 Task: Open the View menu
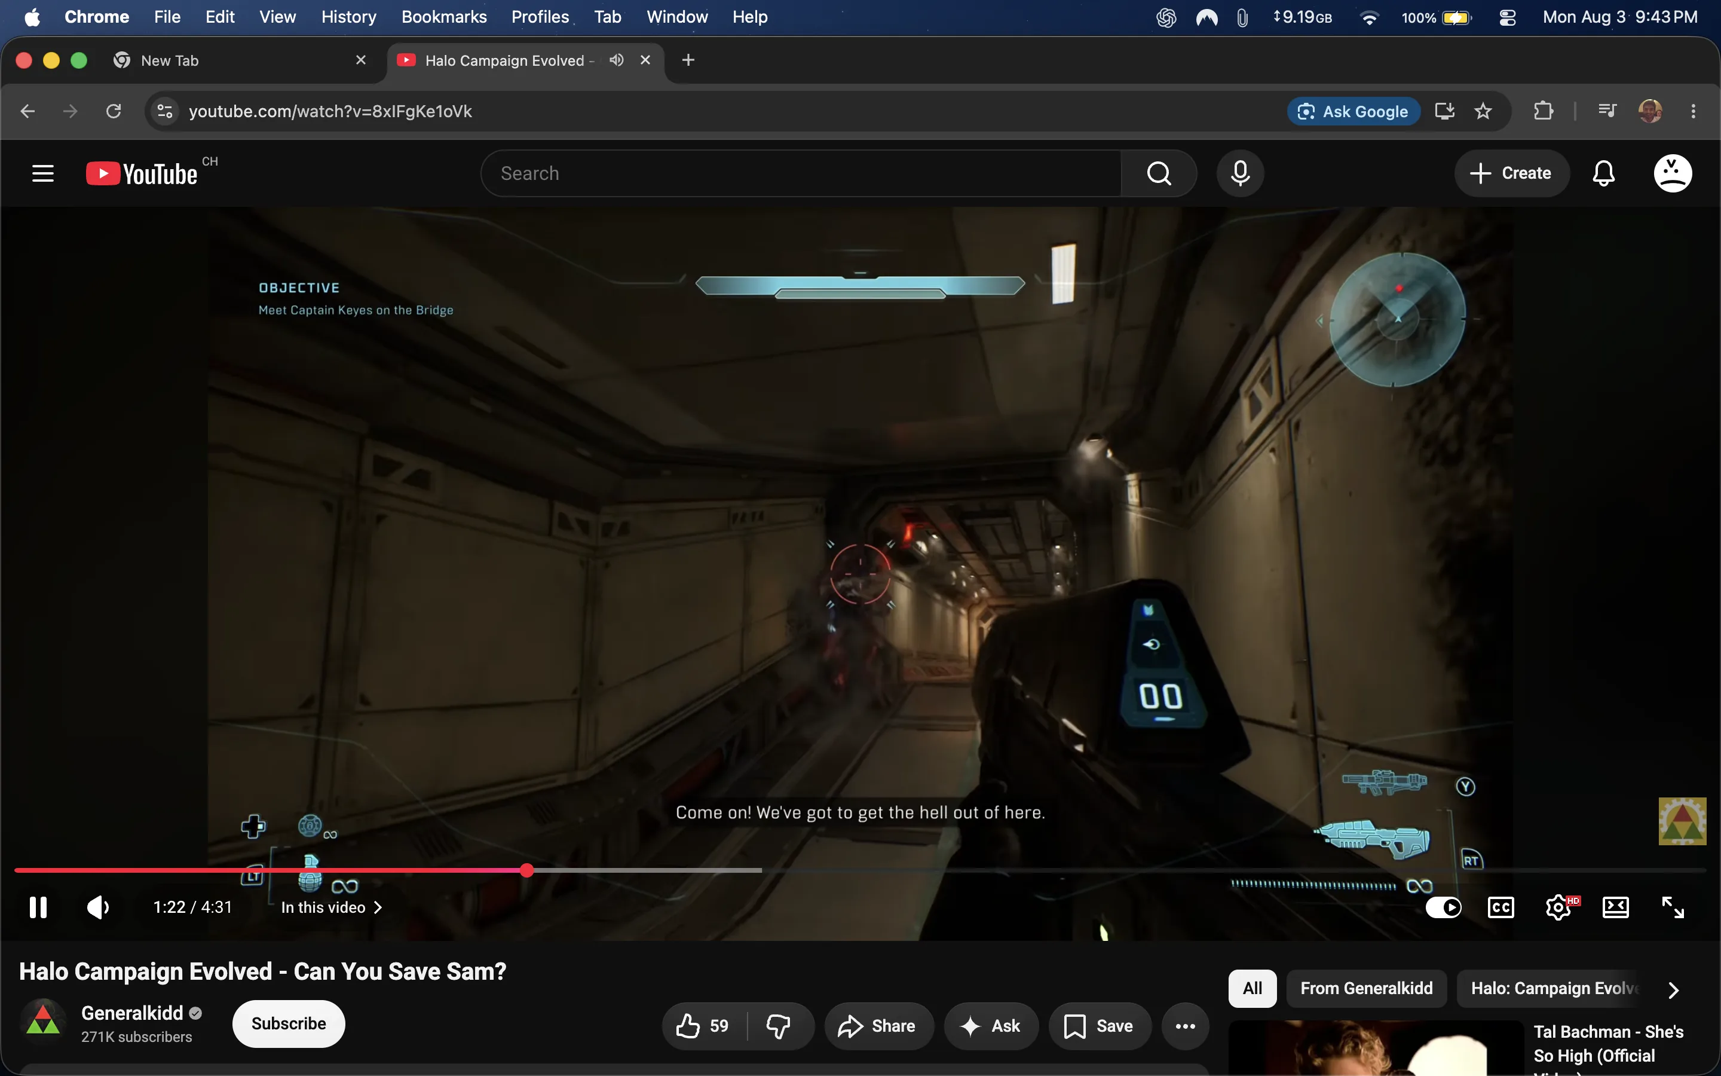[277, 16]
